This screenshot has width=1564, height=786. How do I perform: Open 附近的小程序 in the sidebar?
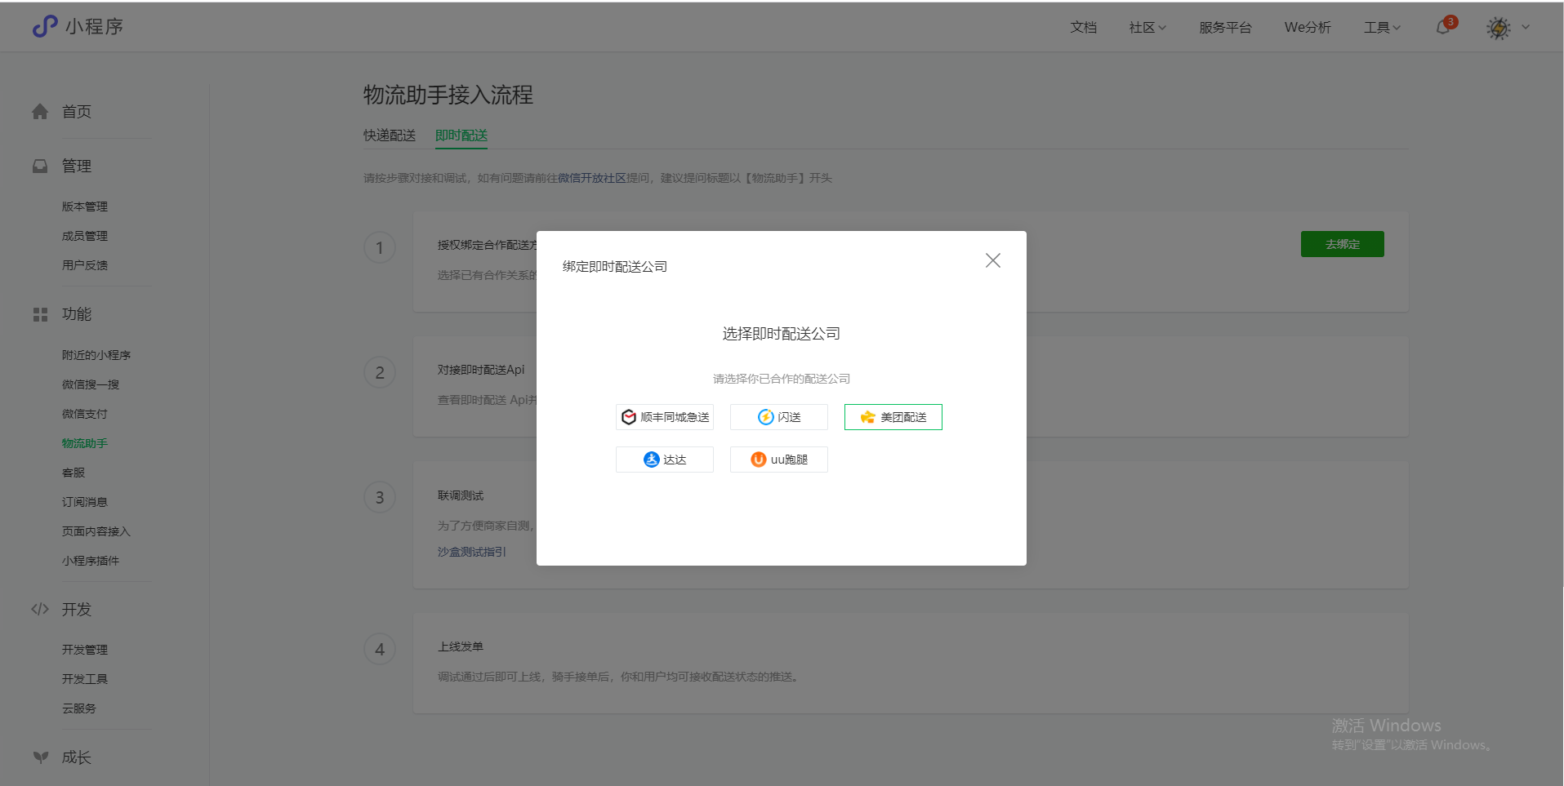(x=96, y=355)
